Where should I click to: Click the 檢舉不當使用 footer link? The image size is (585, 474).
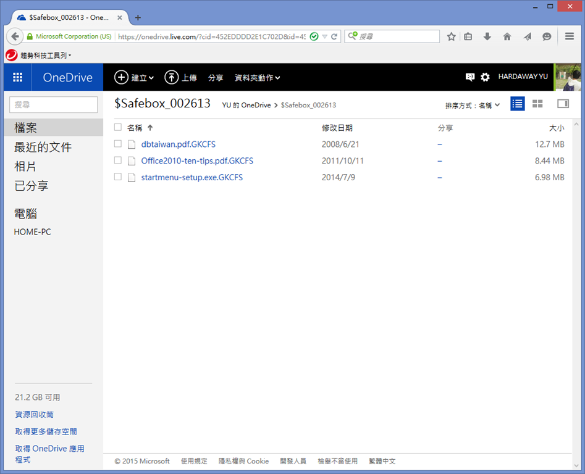coord(338,461)
